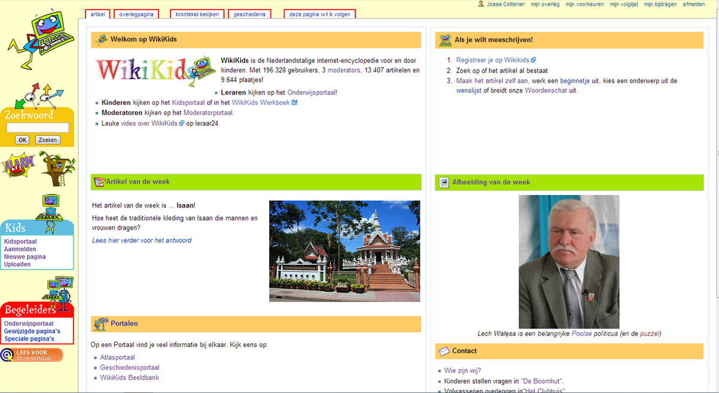Click the OK search button
719x393 pixels.
coord(22,140)
